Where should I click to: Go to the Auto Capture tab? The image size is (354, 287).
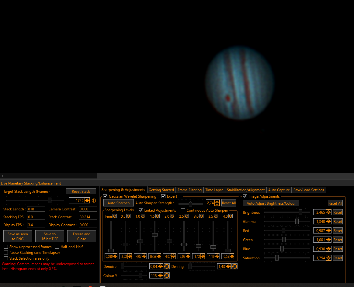(279, 190)
